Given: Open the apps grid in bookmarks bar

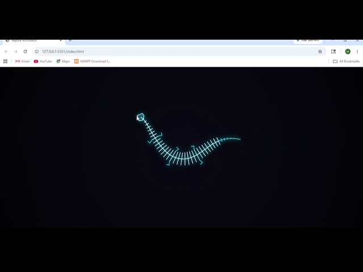Looking at the screenshot, I should click(x=5, y=61).
